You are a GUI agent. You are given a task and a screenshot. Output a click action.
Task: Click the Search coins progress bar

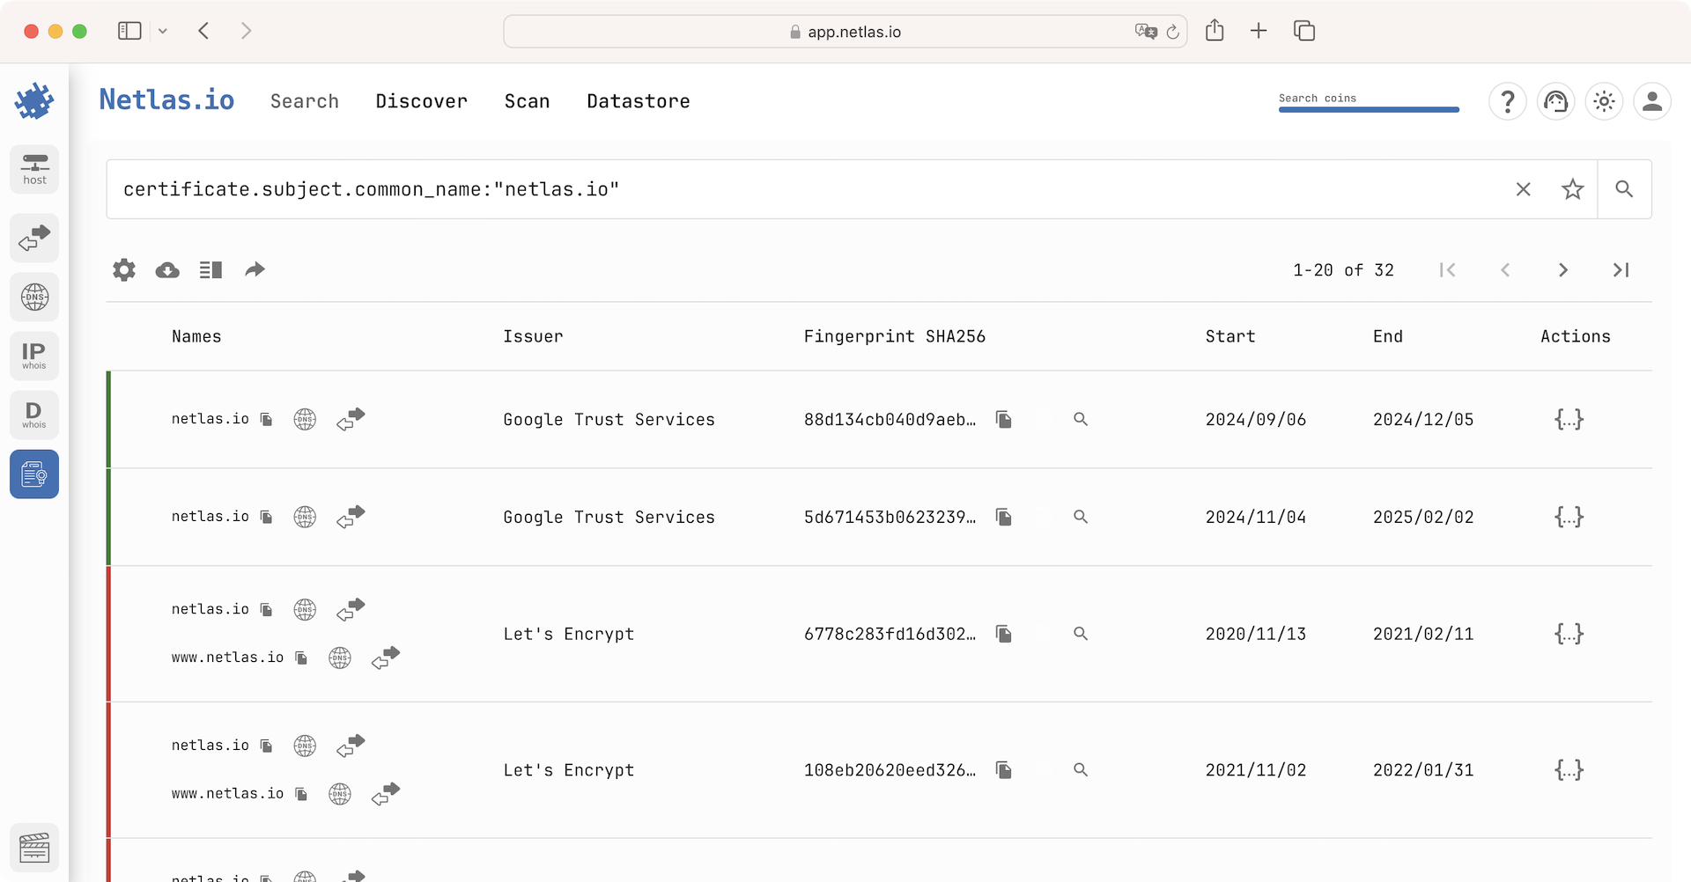[x=1369, y=108]
